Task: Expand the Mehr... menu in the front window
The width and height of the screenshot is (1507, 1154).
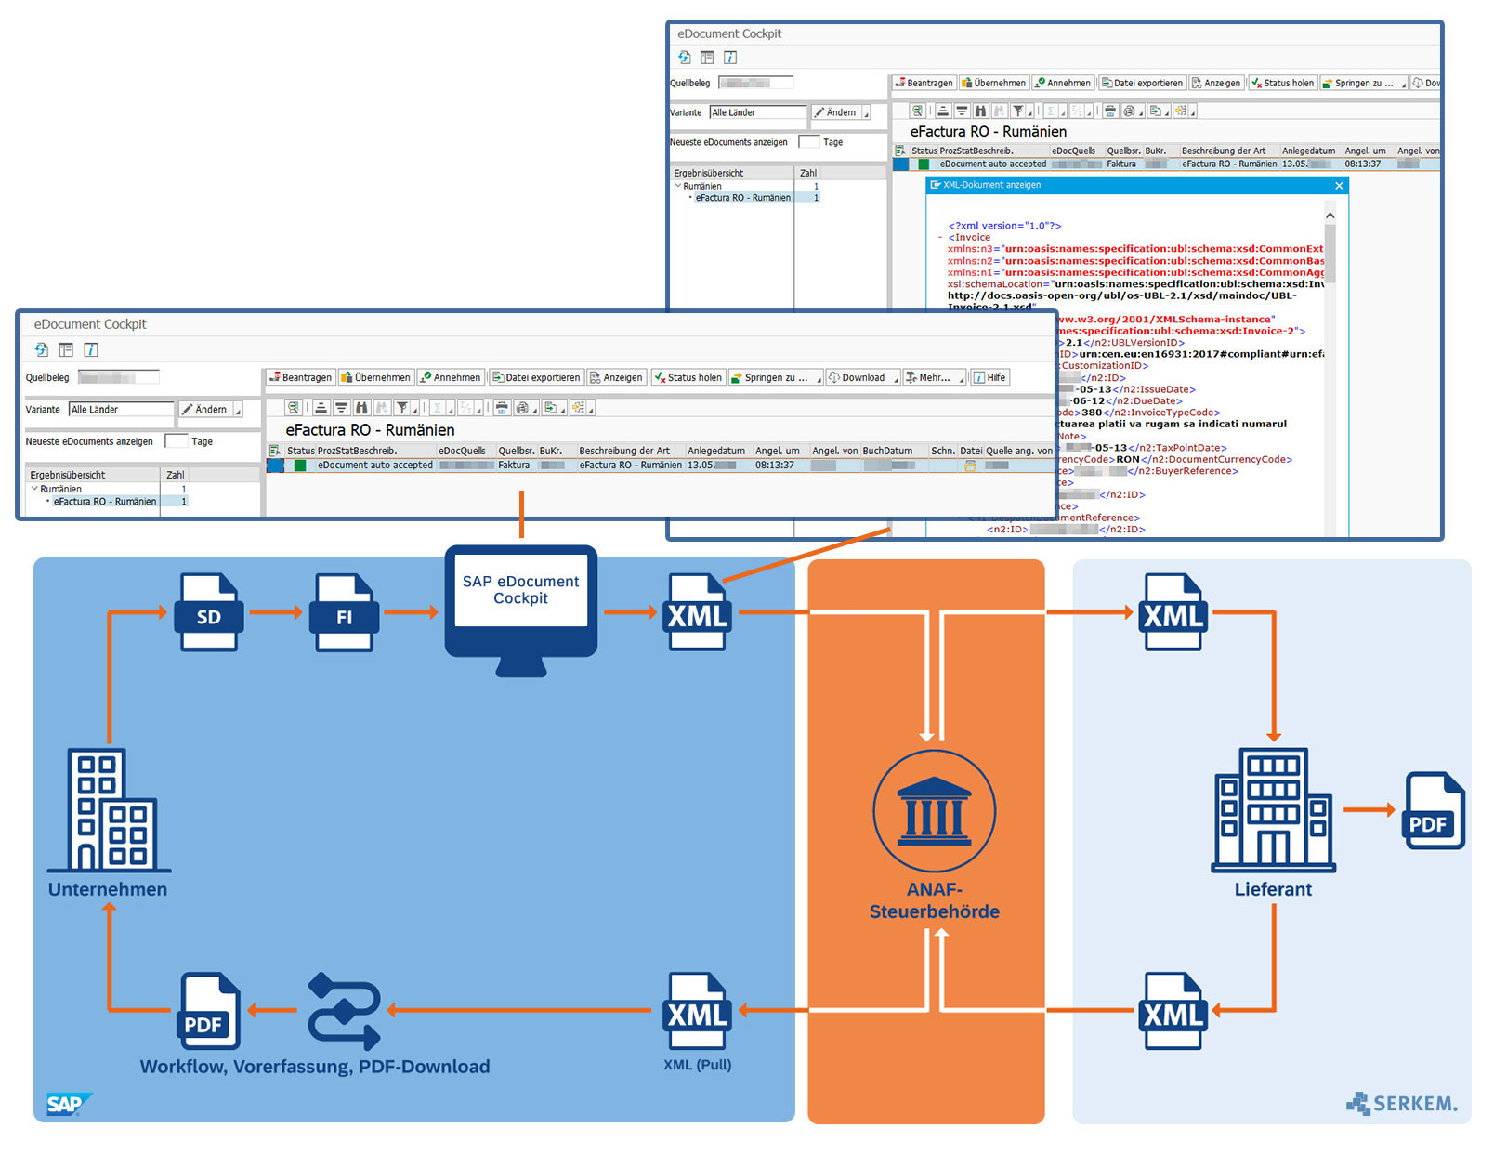Action: pyautogui.click(x=934, y=378)
